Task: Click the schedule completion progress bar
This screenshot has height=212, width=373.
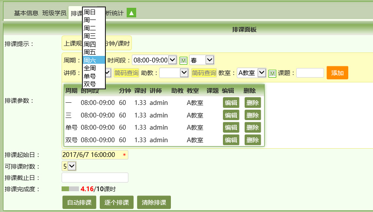Action: [x=70, y=189]
